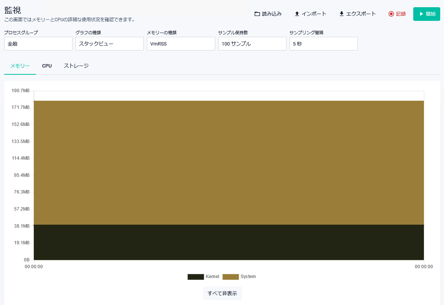Click the upload arrow icon for インポート
The height and width of the screenshot is (305, 444).
point(297,14)
